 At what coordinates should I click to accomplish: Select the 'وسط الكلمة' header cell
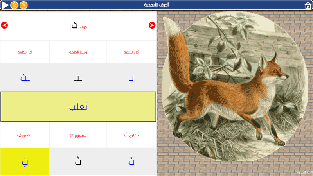pos(78,52)
